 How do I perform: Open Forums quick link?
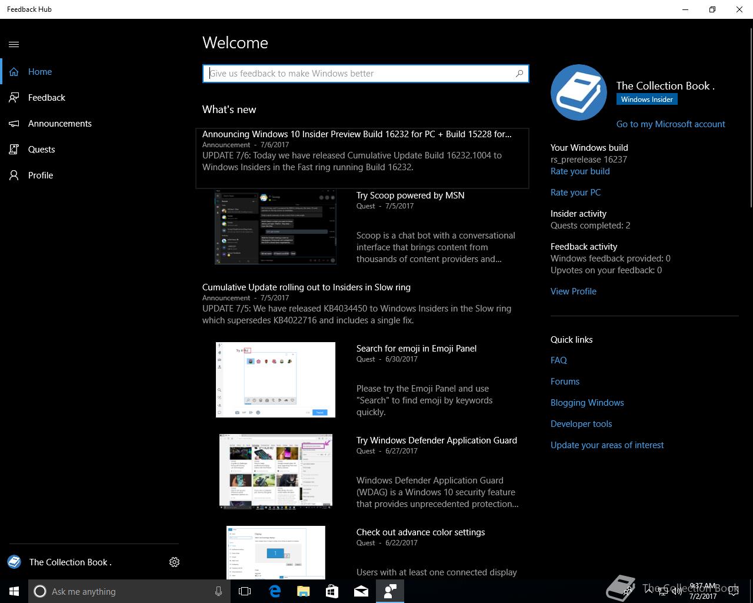coord(565,382)
